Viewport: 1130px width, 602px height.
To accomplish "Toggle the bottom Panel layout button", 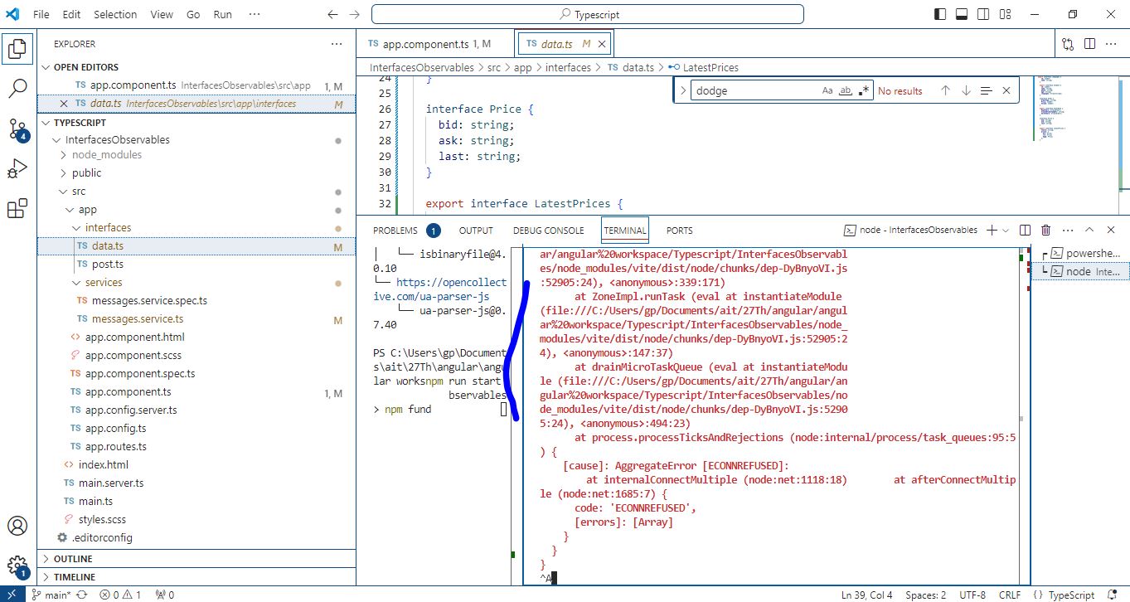I will click(962, 14).
